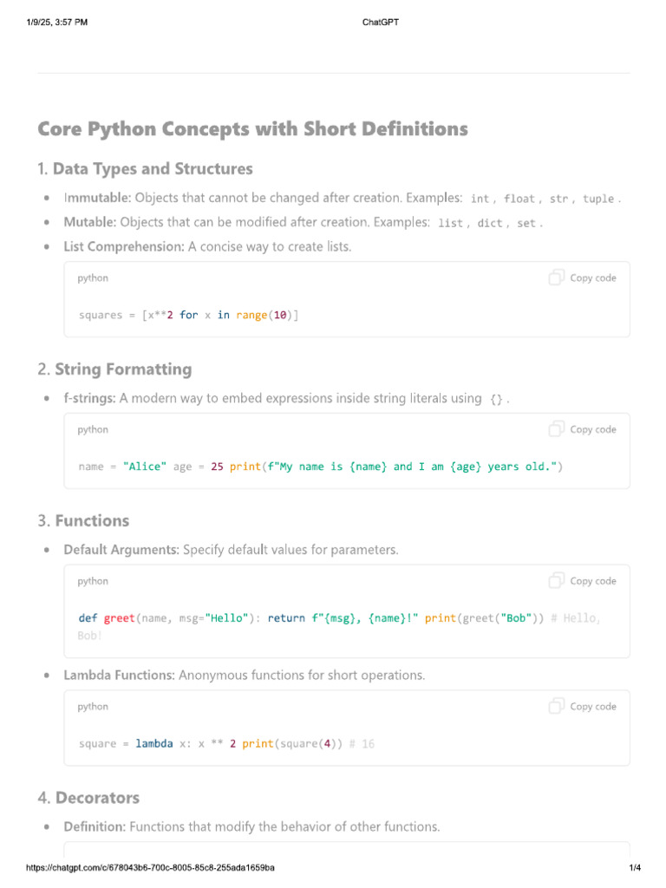Select the "4. Decorators" heading

(88, 798)
